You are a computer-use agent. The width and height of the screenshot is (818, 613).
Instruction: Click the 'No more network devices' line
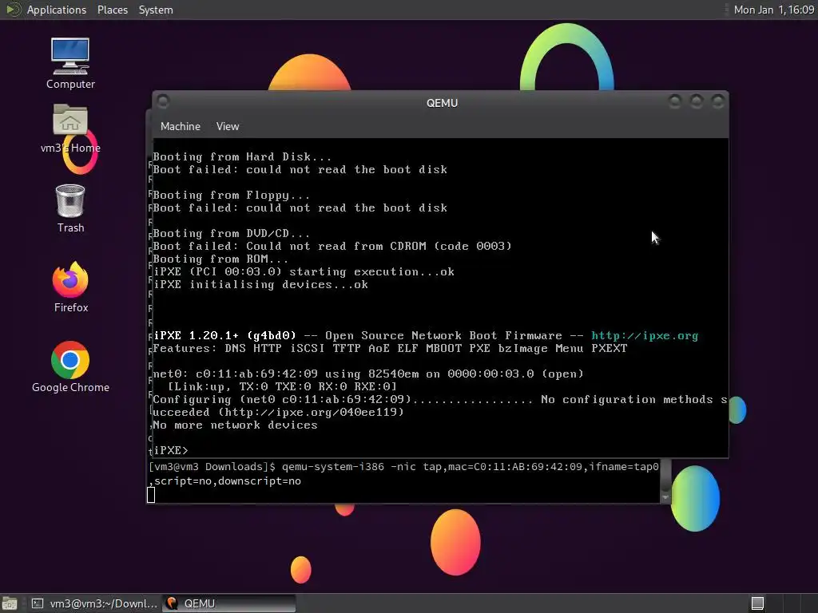point(235,425)
